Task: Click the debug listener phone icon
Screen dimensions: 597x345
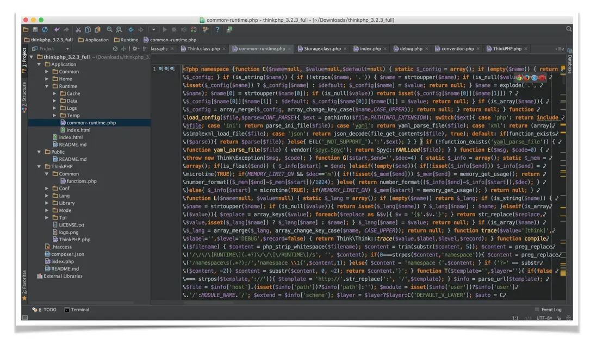Action: coord(194,30)
